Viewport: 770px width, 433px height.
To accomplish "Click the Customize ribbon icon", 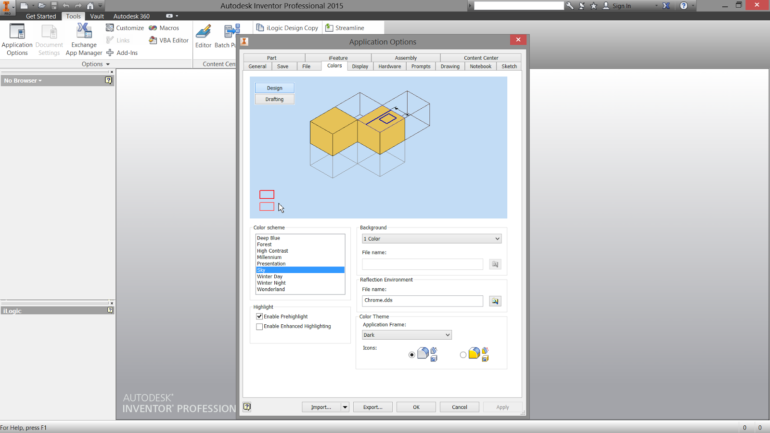I will (110, 27).
